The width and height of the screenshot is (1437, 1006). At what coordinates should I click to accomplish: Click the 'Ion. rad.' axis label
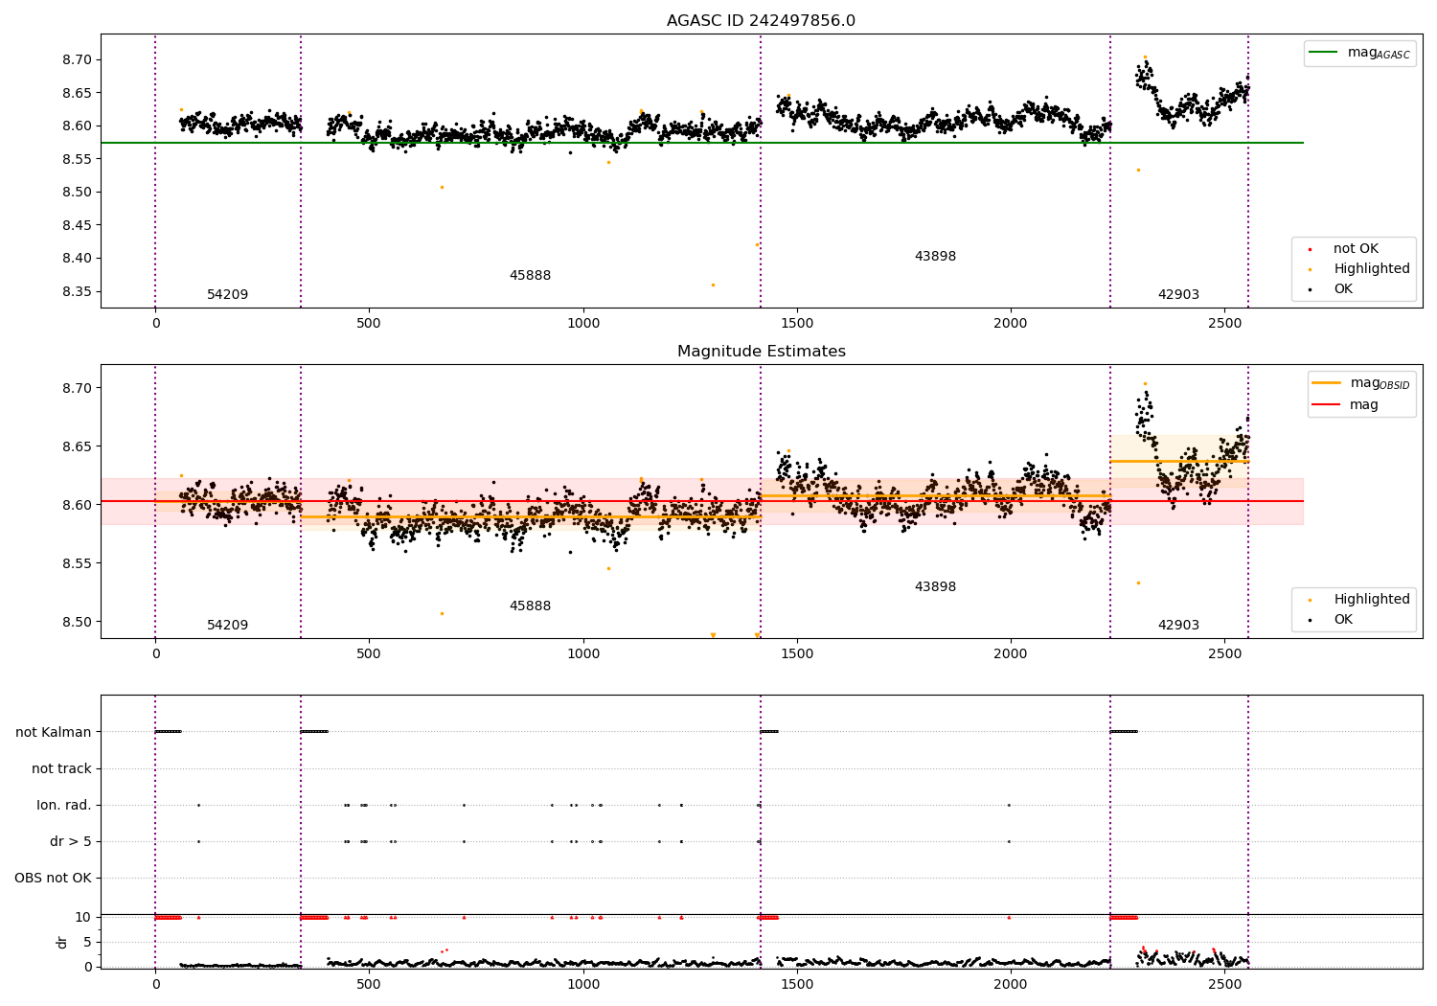64,805
